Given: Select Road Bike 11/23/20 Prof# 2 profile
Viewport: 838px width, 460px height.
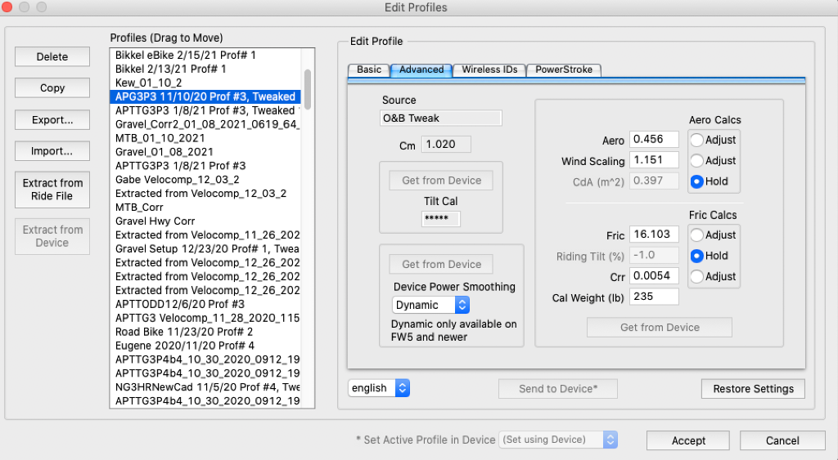Looking at the screenshot, I should tap(184, 332).
